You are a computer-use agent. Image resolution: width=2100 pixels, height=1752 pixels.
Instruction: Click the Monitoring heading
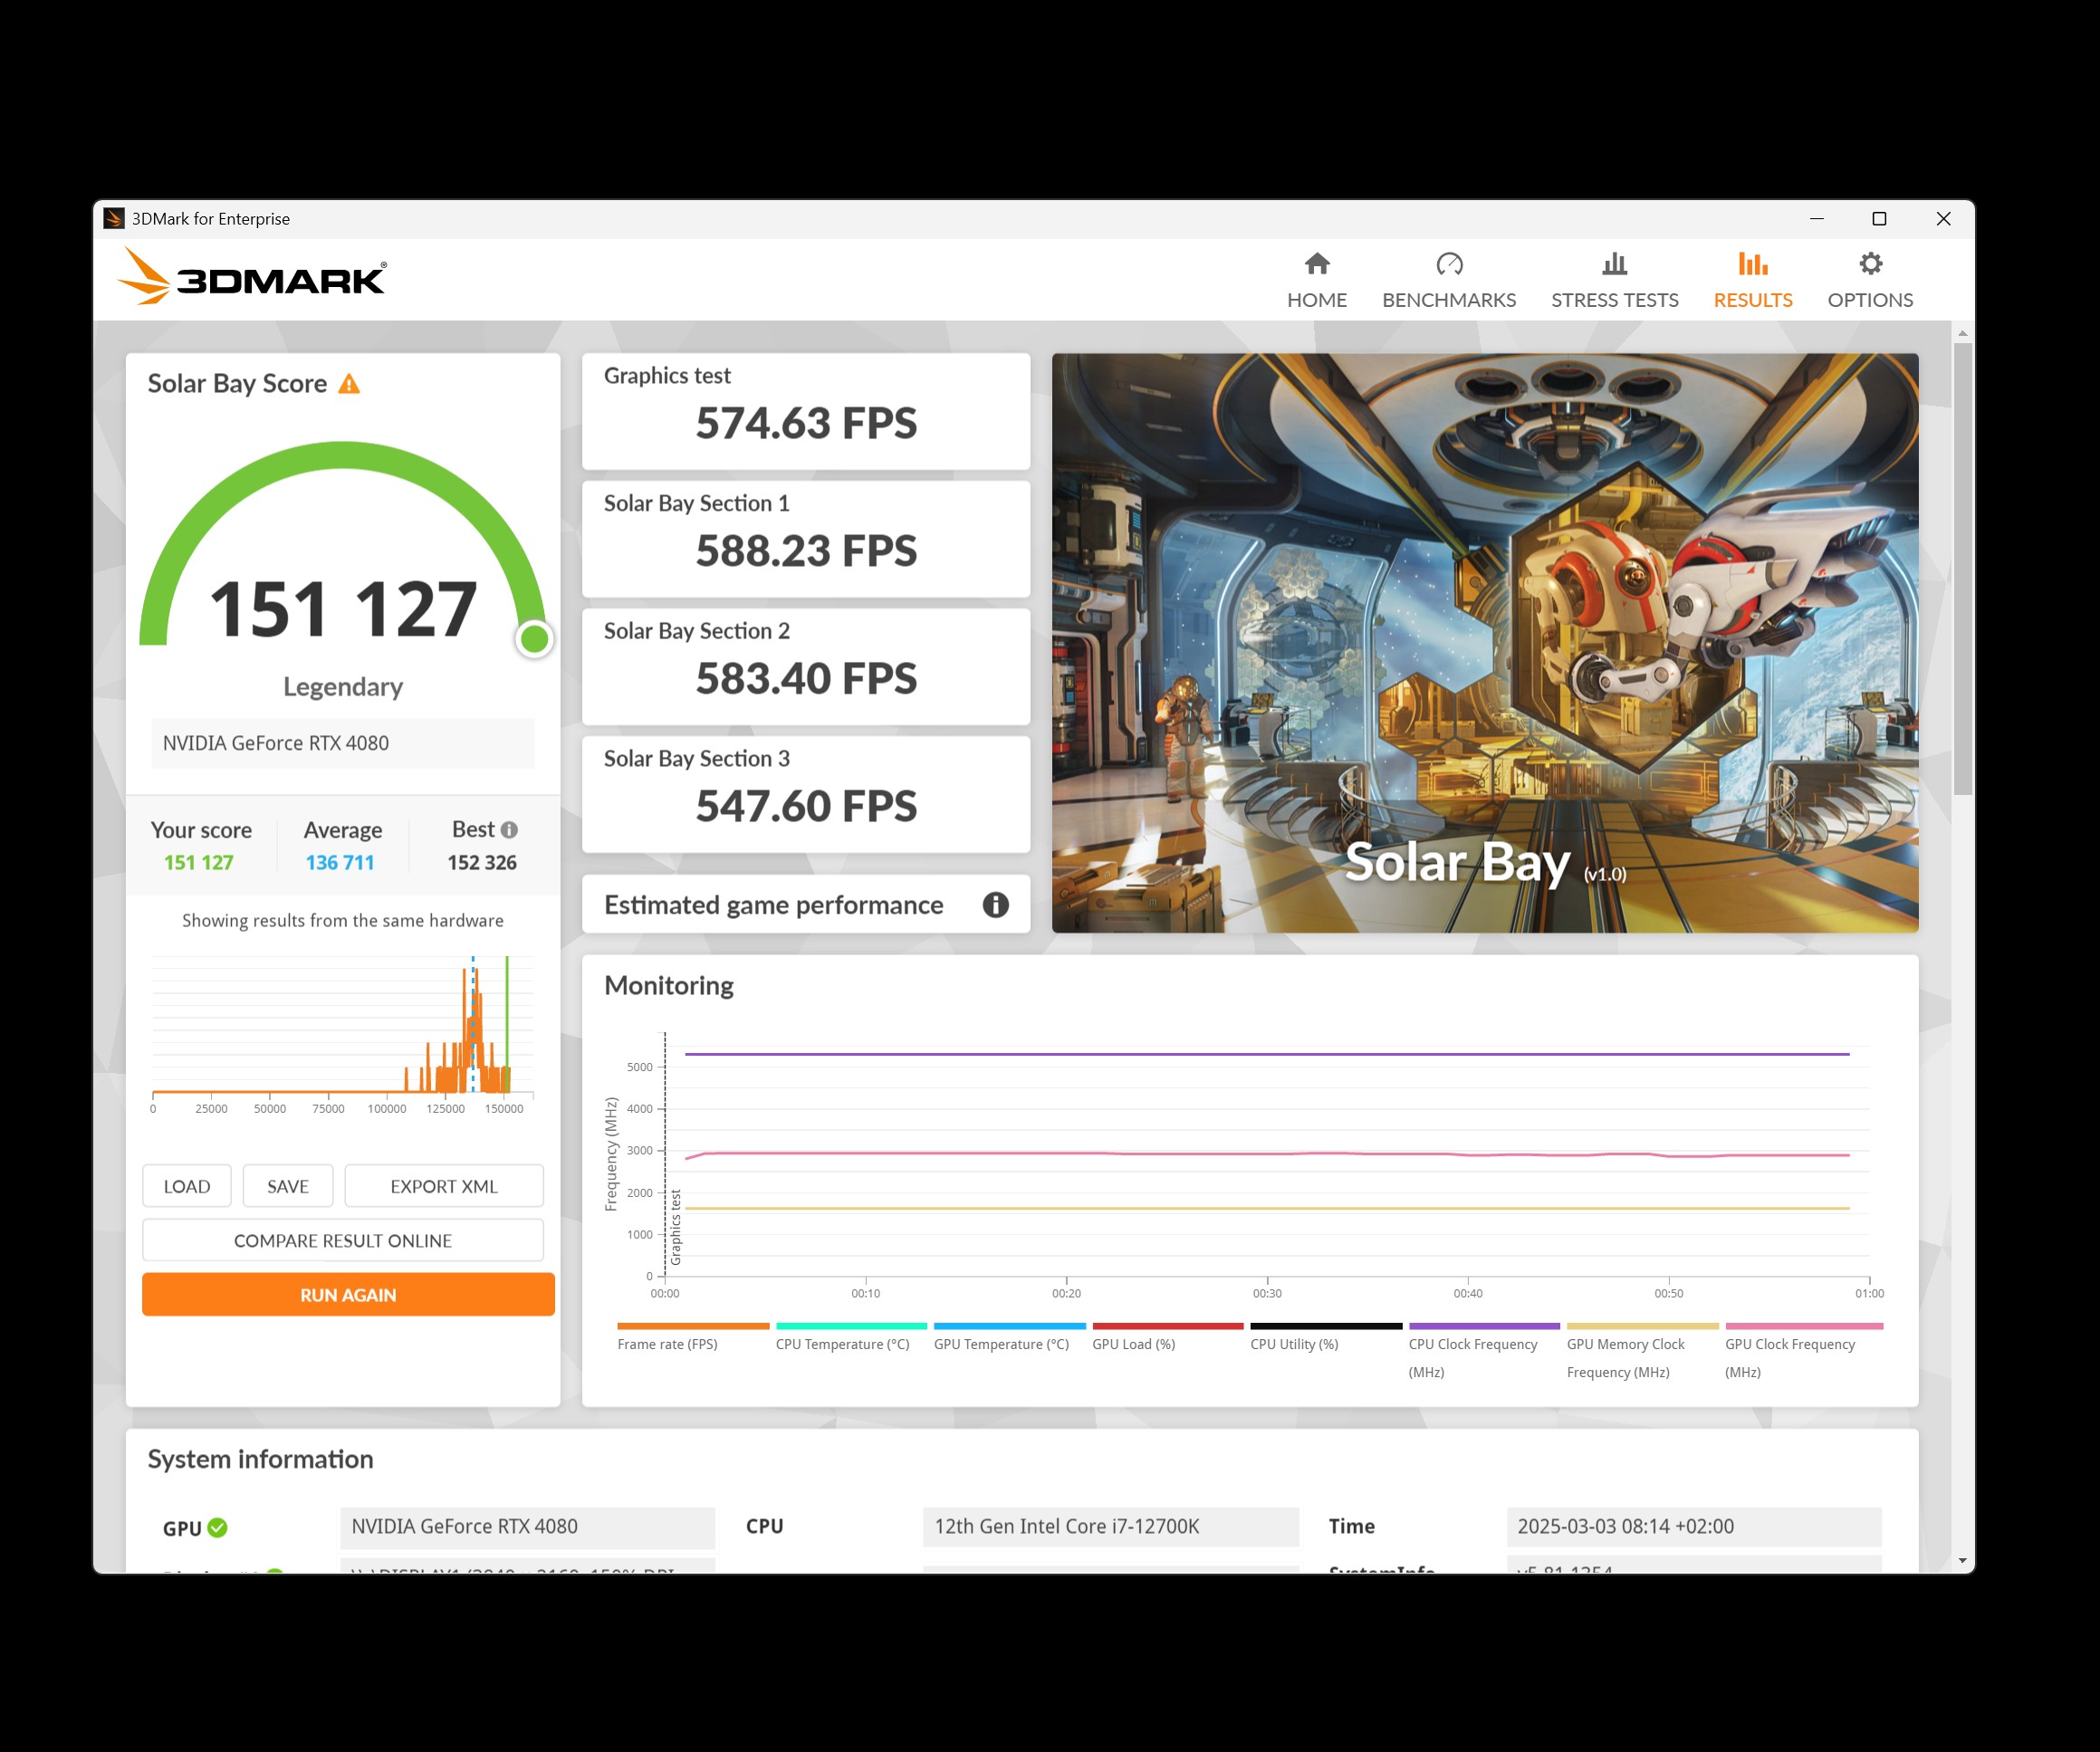point(669,986)
